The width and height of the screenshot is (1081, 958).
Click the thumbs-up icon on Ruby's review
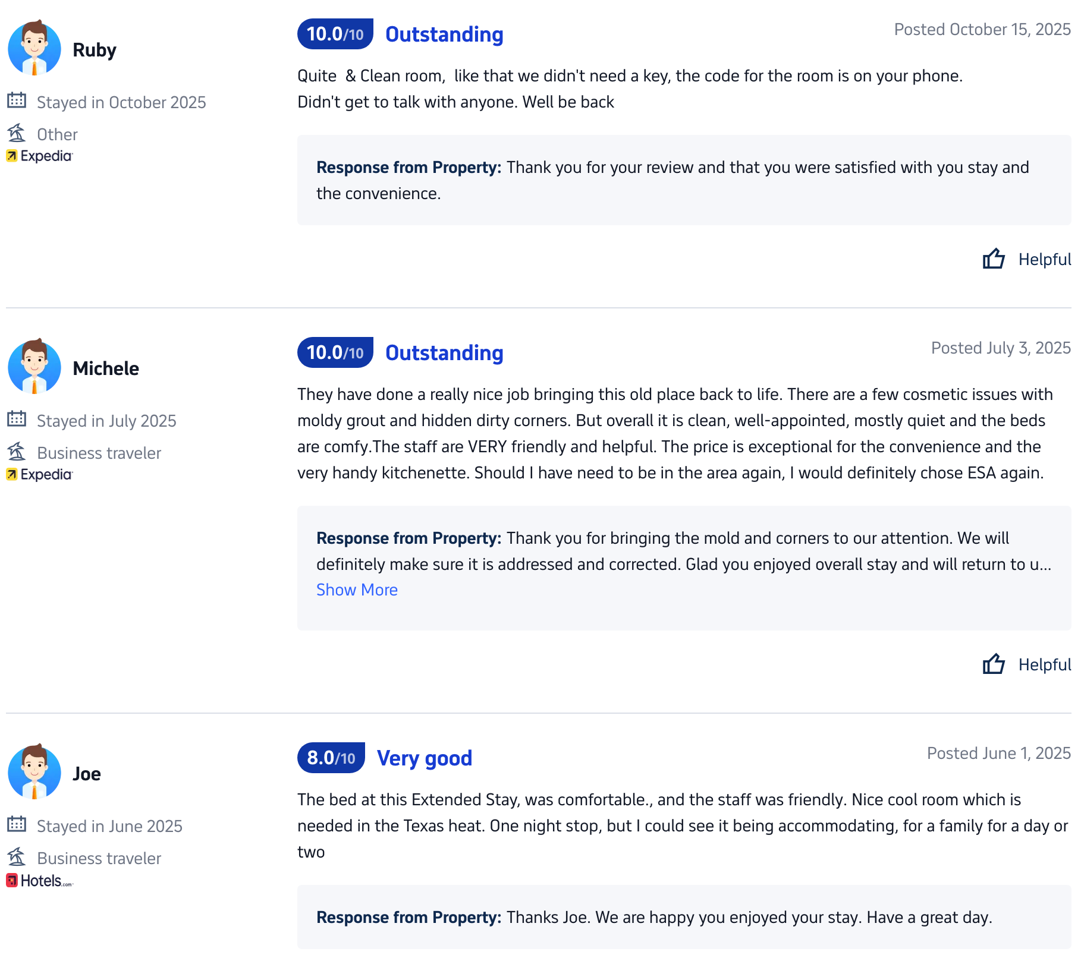pyautogui.click(x=993, y=259)
